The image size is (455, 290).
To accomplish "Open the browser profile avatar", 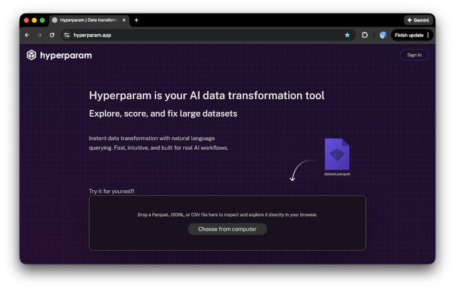I will click(x=383, y=35).
